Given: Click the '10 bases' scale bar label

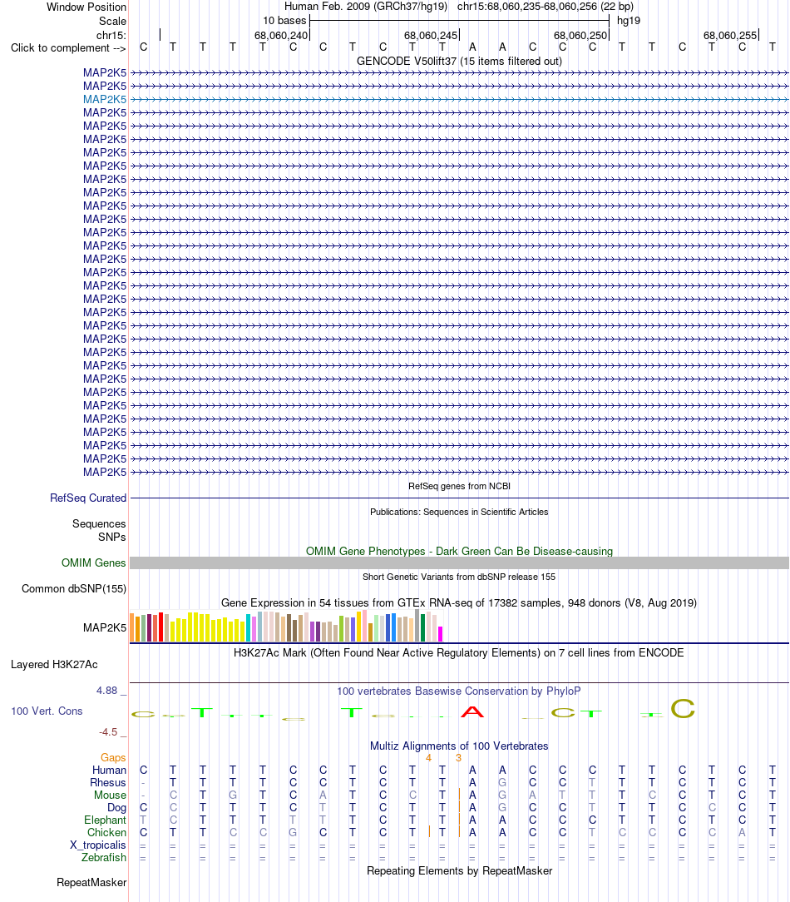Looking at the screenshot, I should pos(284,21).
